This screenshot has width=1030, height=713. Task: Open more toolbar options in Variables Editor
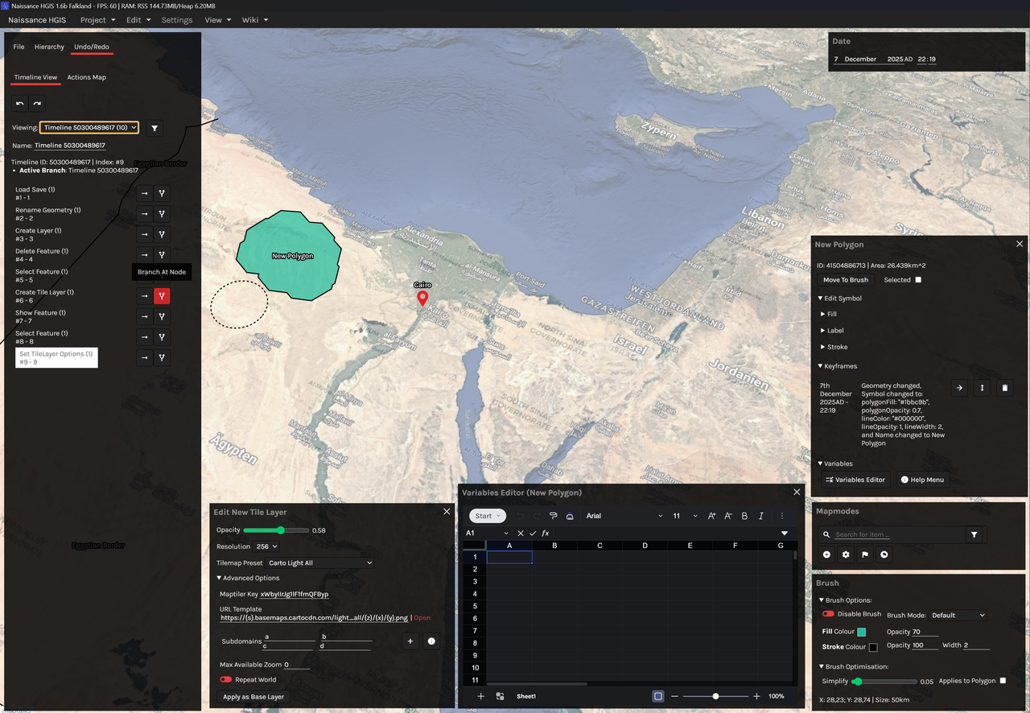[x=782, y=516]
